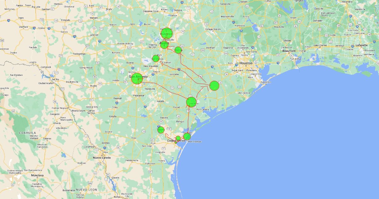Select the Falfurrias label
This screenshot has height=199, width=379.
click(x=150, y=163)
